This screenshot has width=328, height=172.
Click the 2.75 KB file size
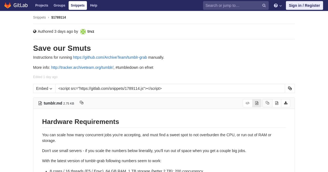click(x=69, y=103)
